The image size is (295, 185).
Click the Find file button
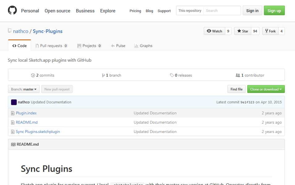coord(236,89)
